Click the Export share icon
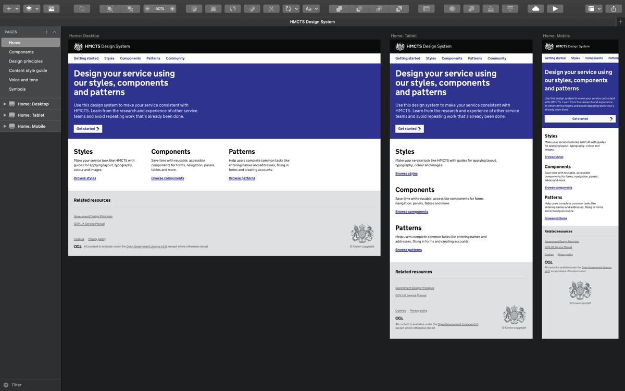This screenshot has width=625, height=391. [x=614, y=9]
